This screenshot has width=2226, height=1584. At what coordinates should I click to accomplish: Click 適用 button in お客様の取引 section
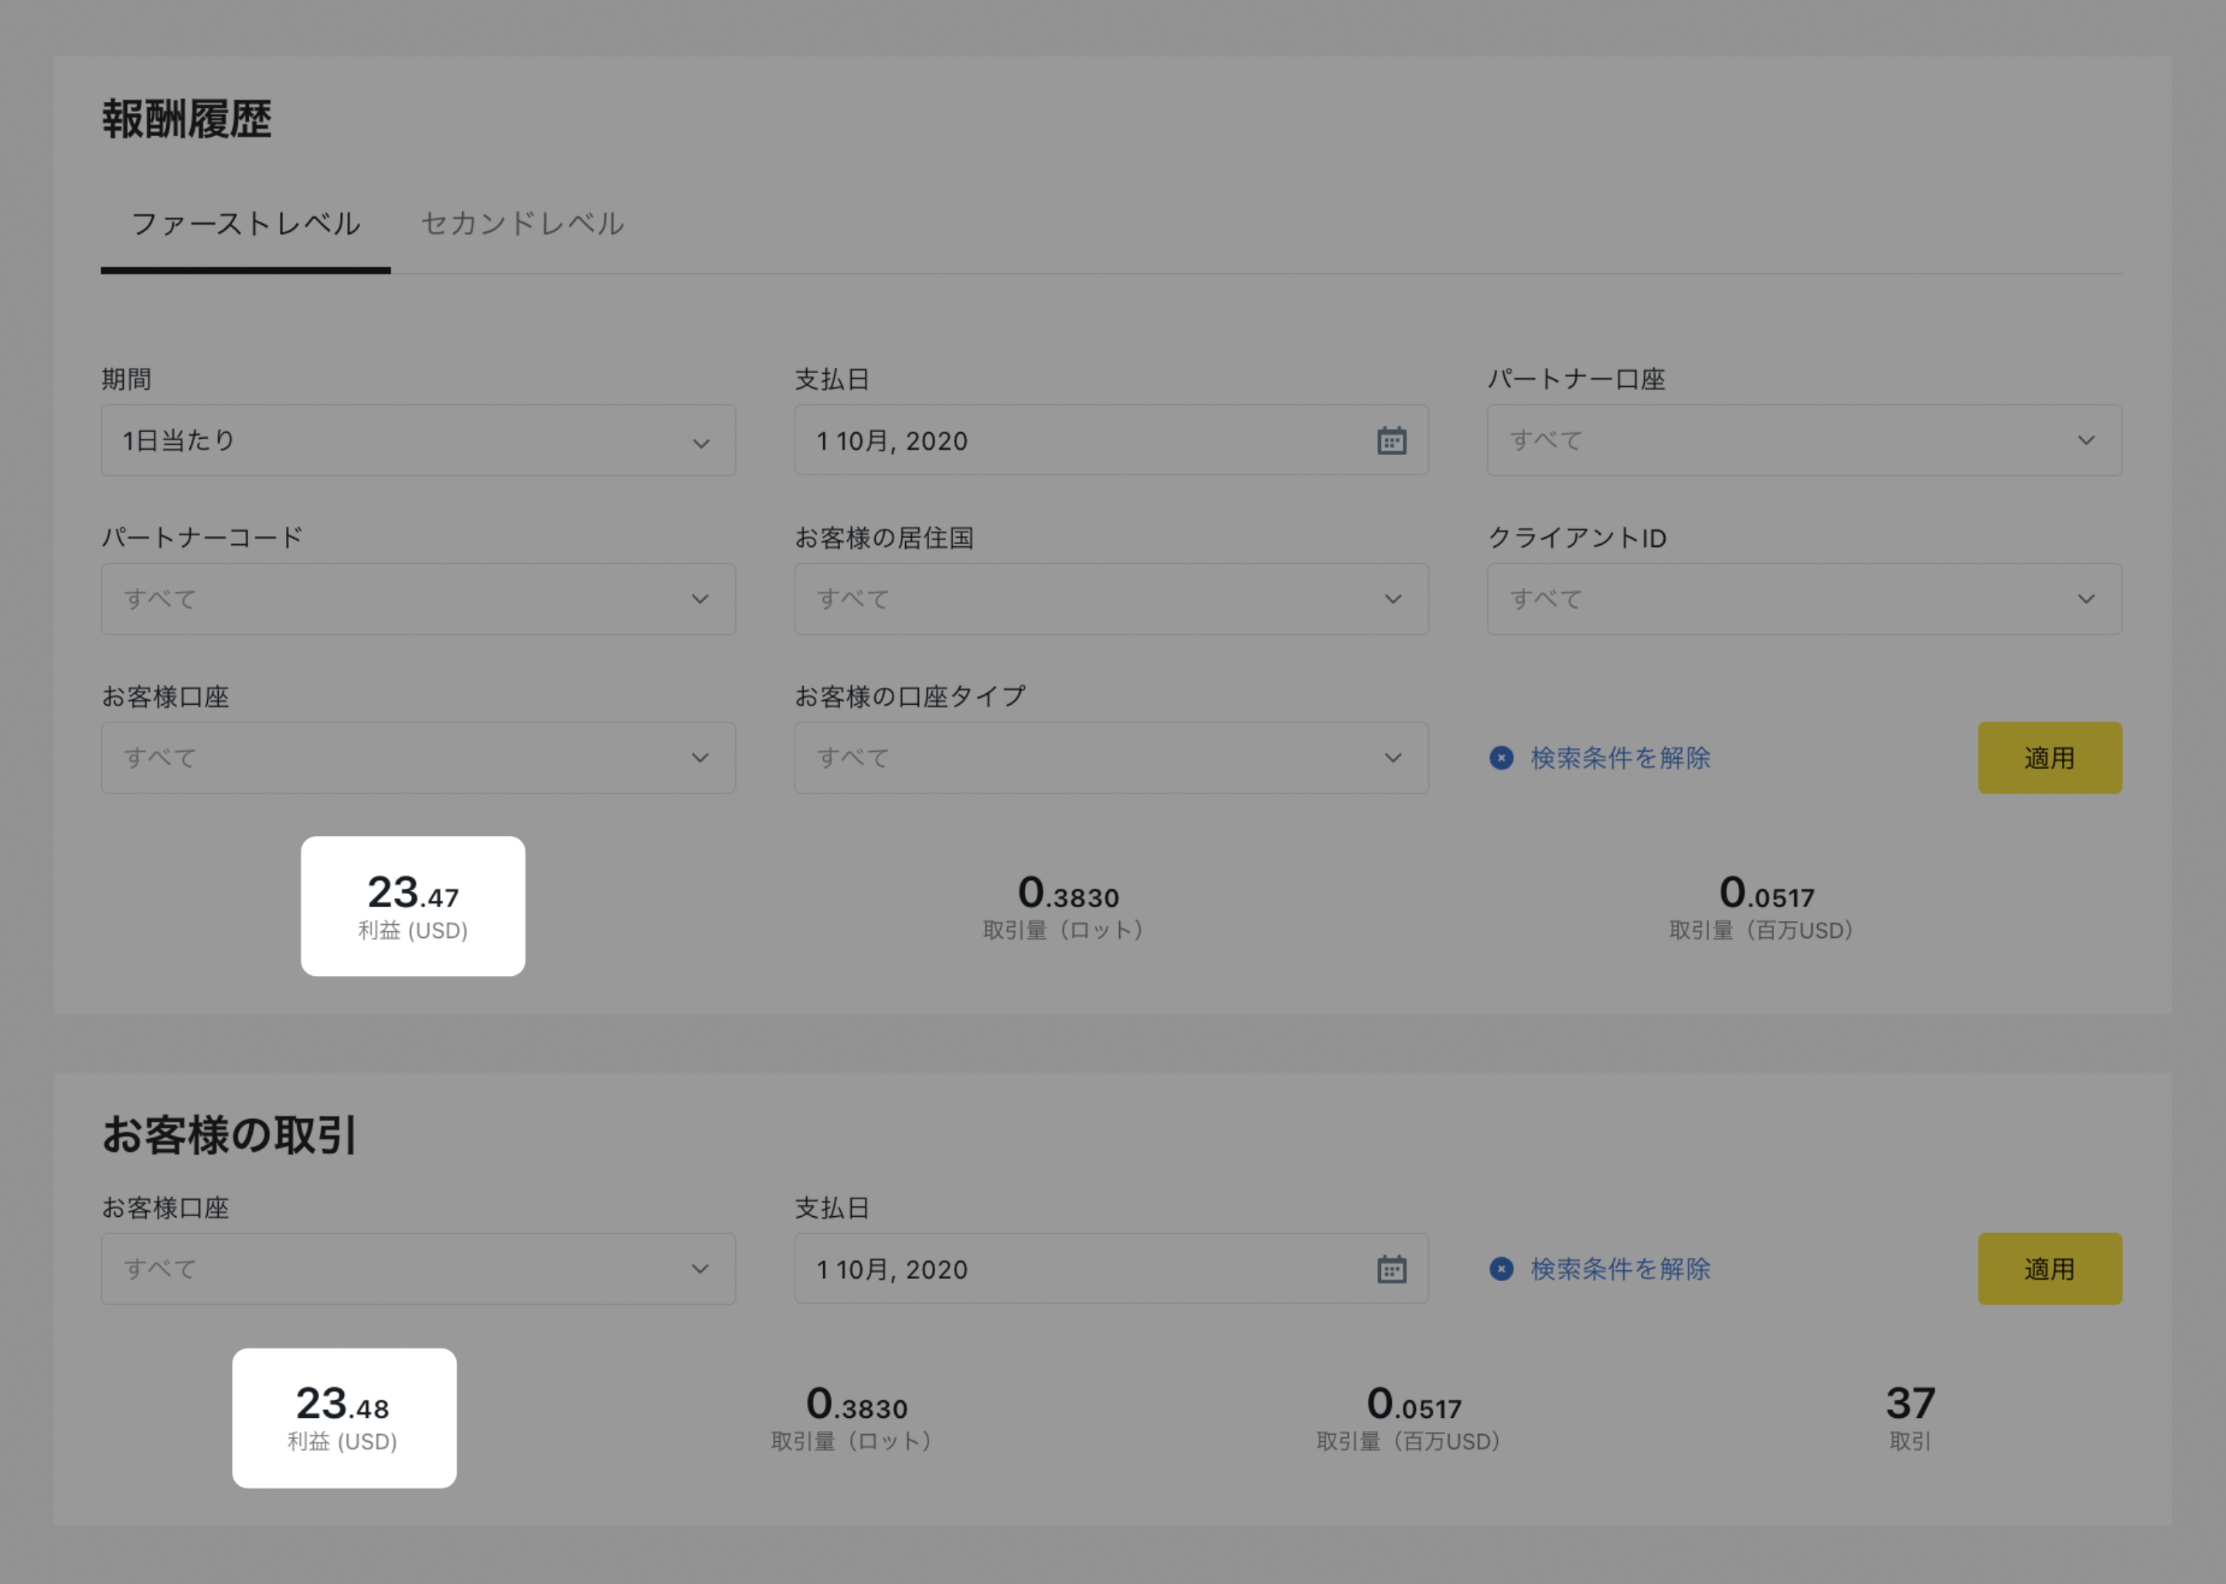[x=2050, y=1269]
